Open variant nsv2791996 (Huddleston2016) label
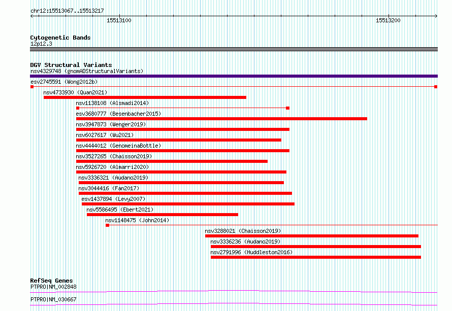 point(251,252)
